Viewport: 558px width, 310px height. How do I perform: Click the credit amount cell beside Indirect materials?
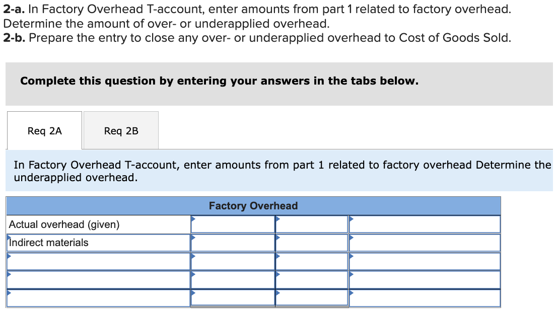coord(311,242)
